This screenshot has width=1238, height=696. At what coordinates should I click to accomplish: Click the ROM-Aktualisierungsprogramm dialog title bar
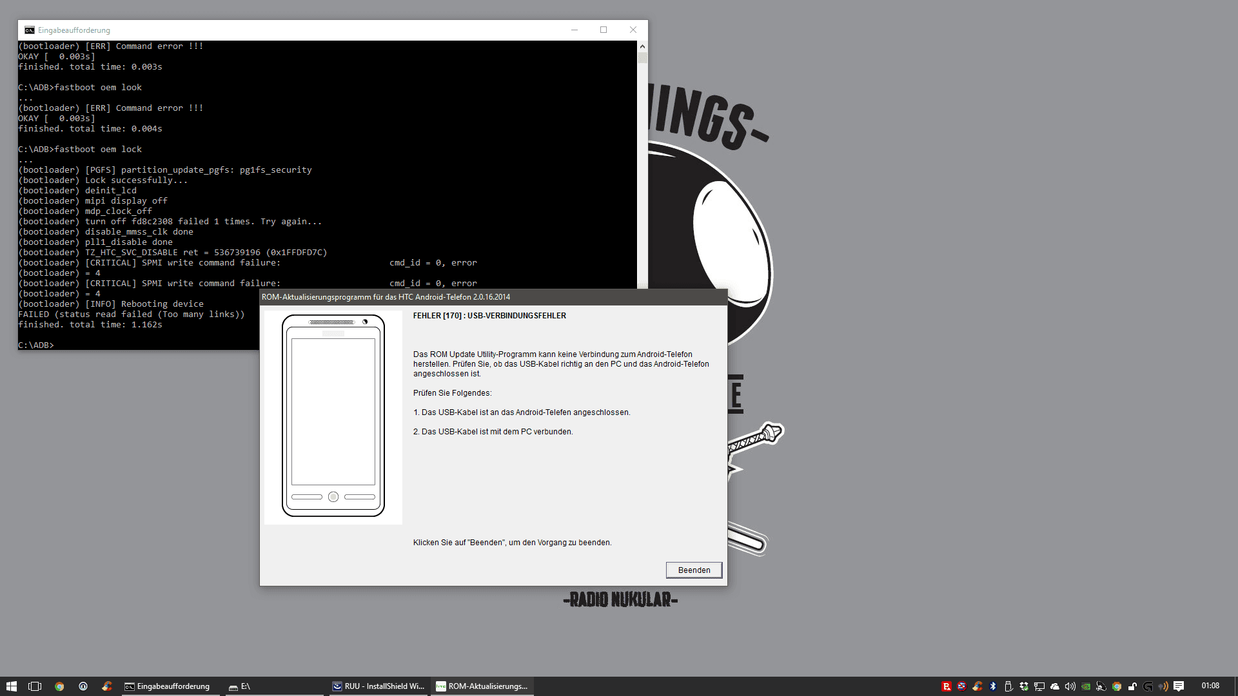pyautogui.click(x=493, y=297)
